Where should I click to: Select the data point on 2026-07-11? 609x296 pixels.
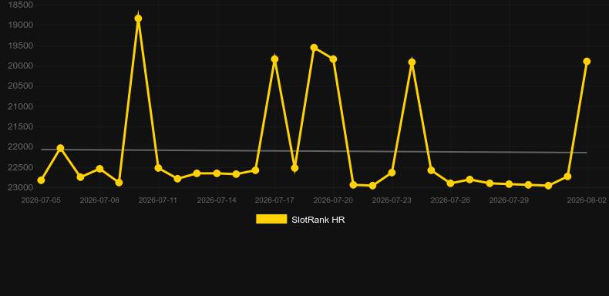(158, 168)
